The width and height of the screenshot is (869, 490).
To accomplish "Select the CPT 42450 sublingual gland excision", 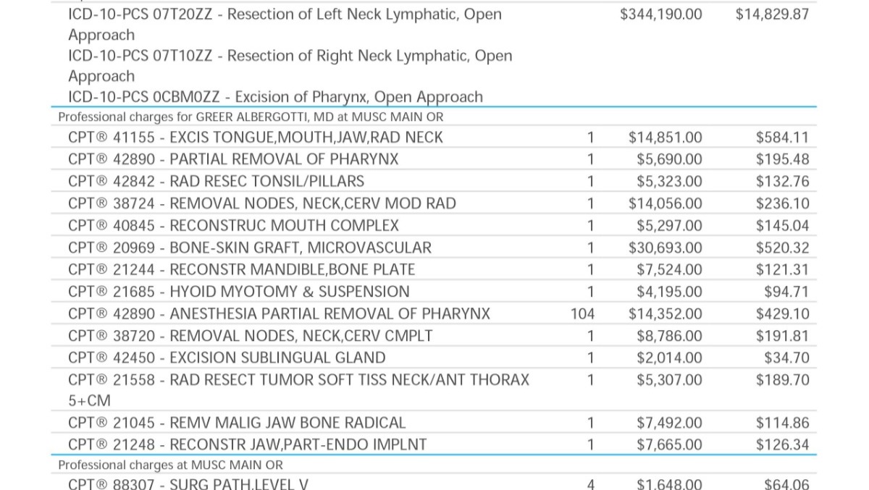I will (227, 358).
